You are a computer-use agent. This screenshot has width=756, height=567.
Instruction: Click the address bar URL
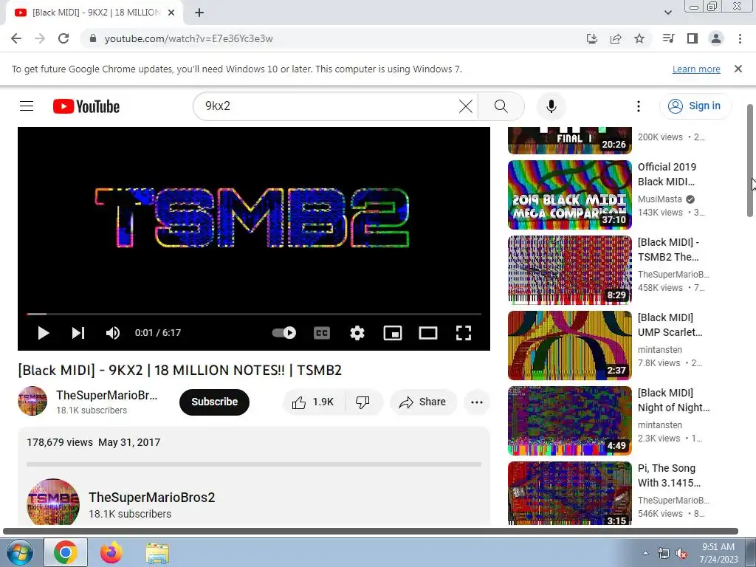pos(188,38)
